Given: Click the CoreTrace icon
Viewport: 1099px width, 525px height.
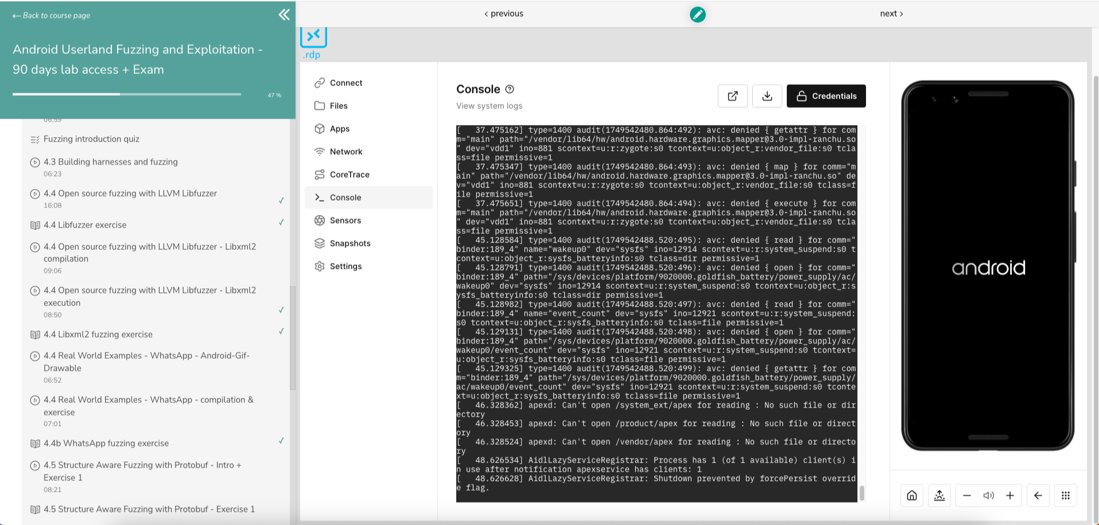Looking at the screenshot, I should tap(320, 175).
